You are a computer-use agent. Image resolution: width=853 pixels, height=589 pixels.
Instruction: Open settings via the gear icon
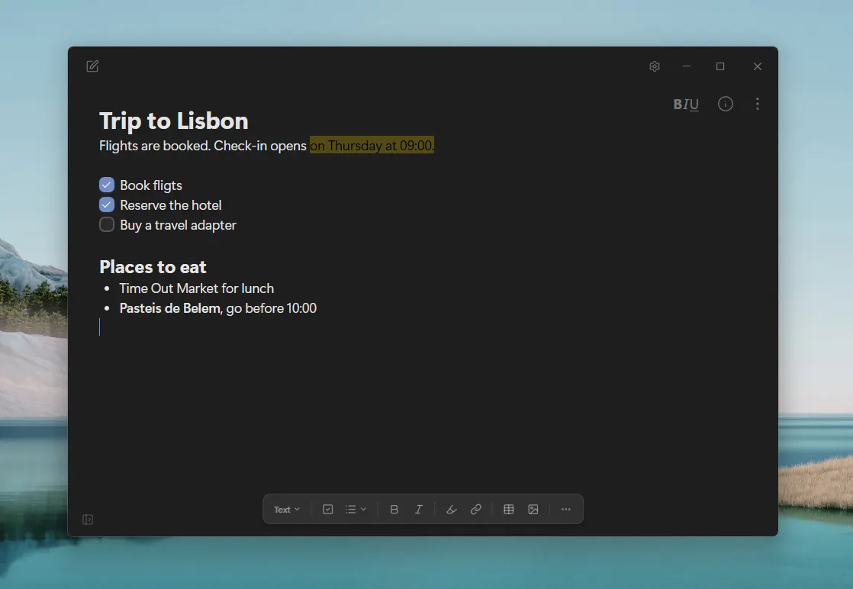tap(655, 66)
